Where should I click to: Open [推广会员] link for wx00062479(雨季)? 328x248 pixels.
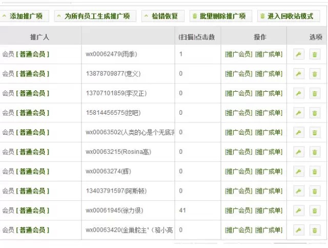click(238, 54)
